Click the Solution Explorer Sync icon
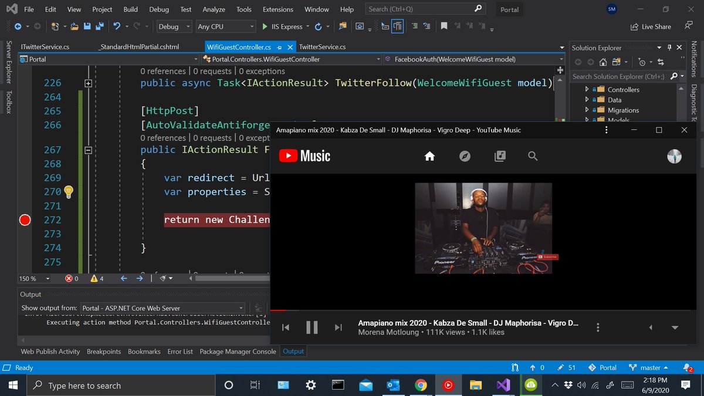This screenshot has width=704, height=396. [x=661, y=62]
